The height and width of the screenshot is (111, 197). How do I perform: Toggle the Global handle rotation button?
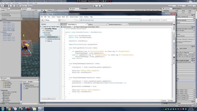pyautogui.click(x=30, y=6)
